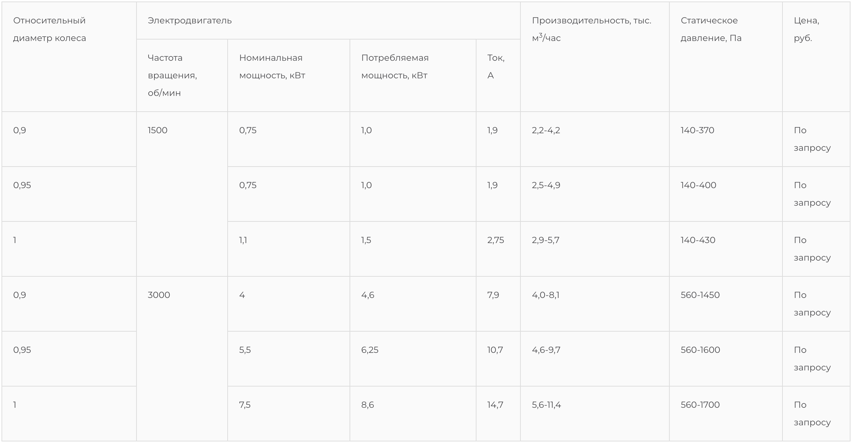Click the 560-1450 static pressure cell
852x444 pixels.
coord(700,295)
